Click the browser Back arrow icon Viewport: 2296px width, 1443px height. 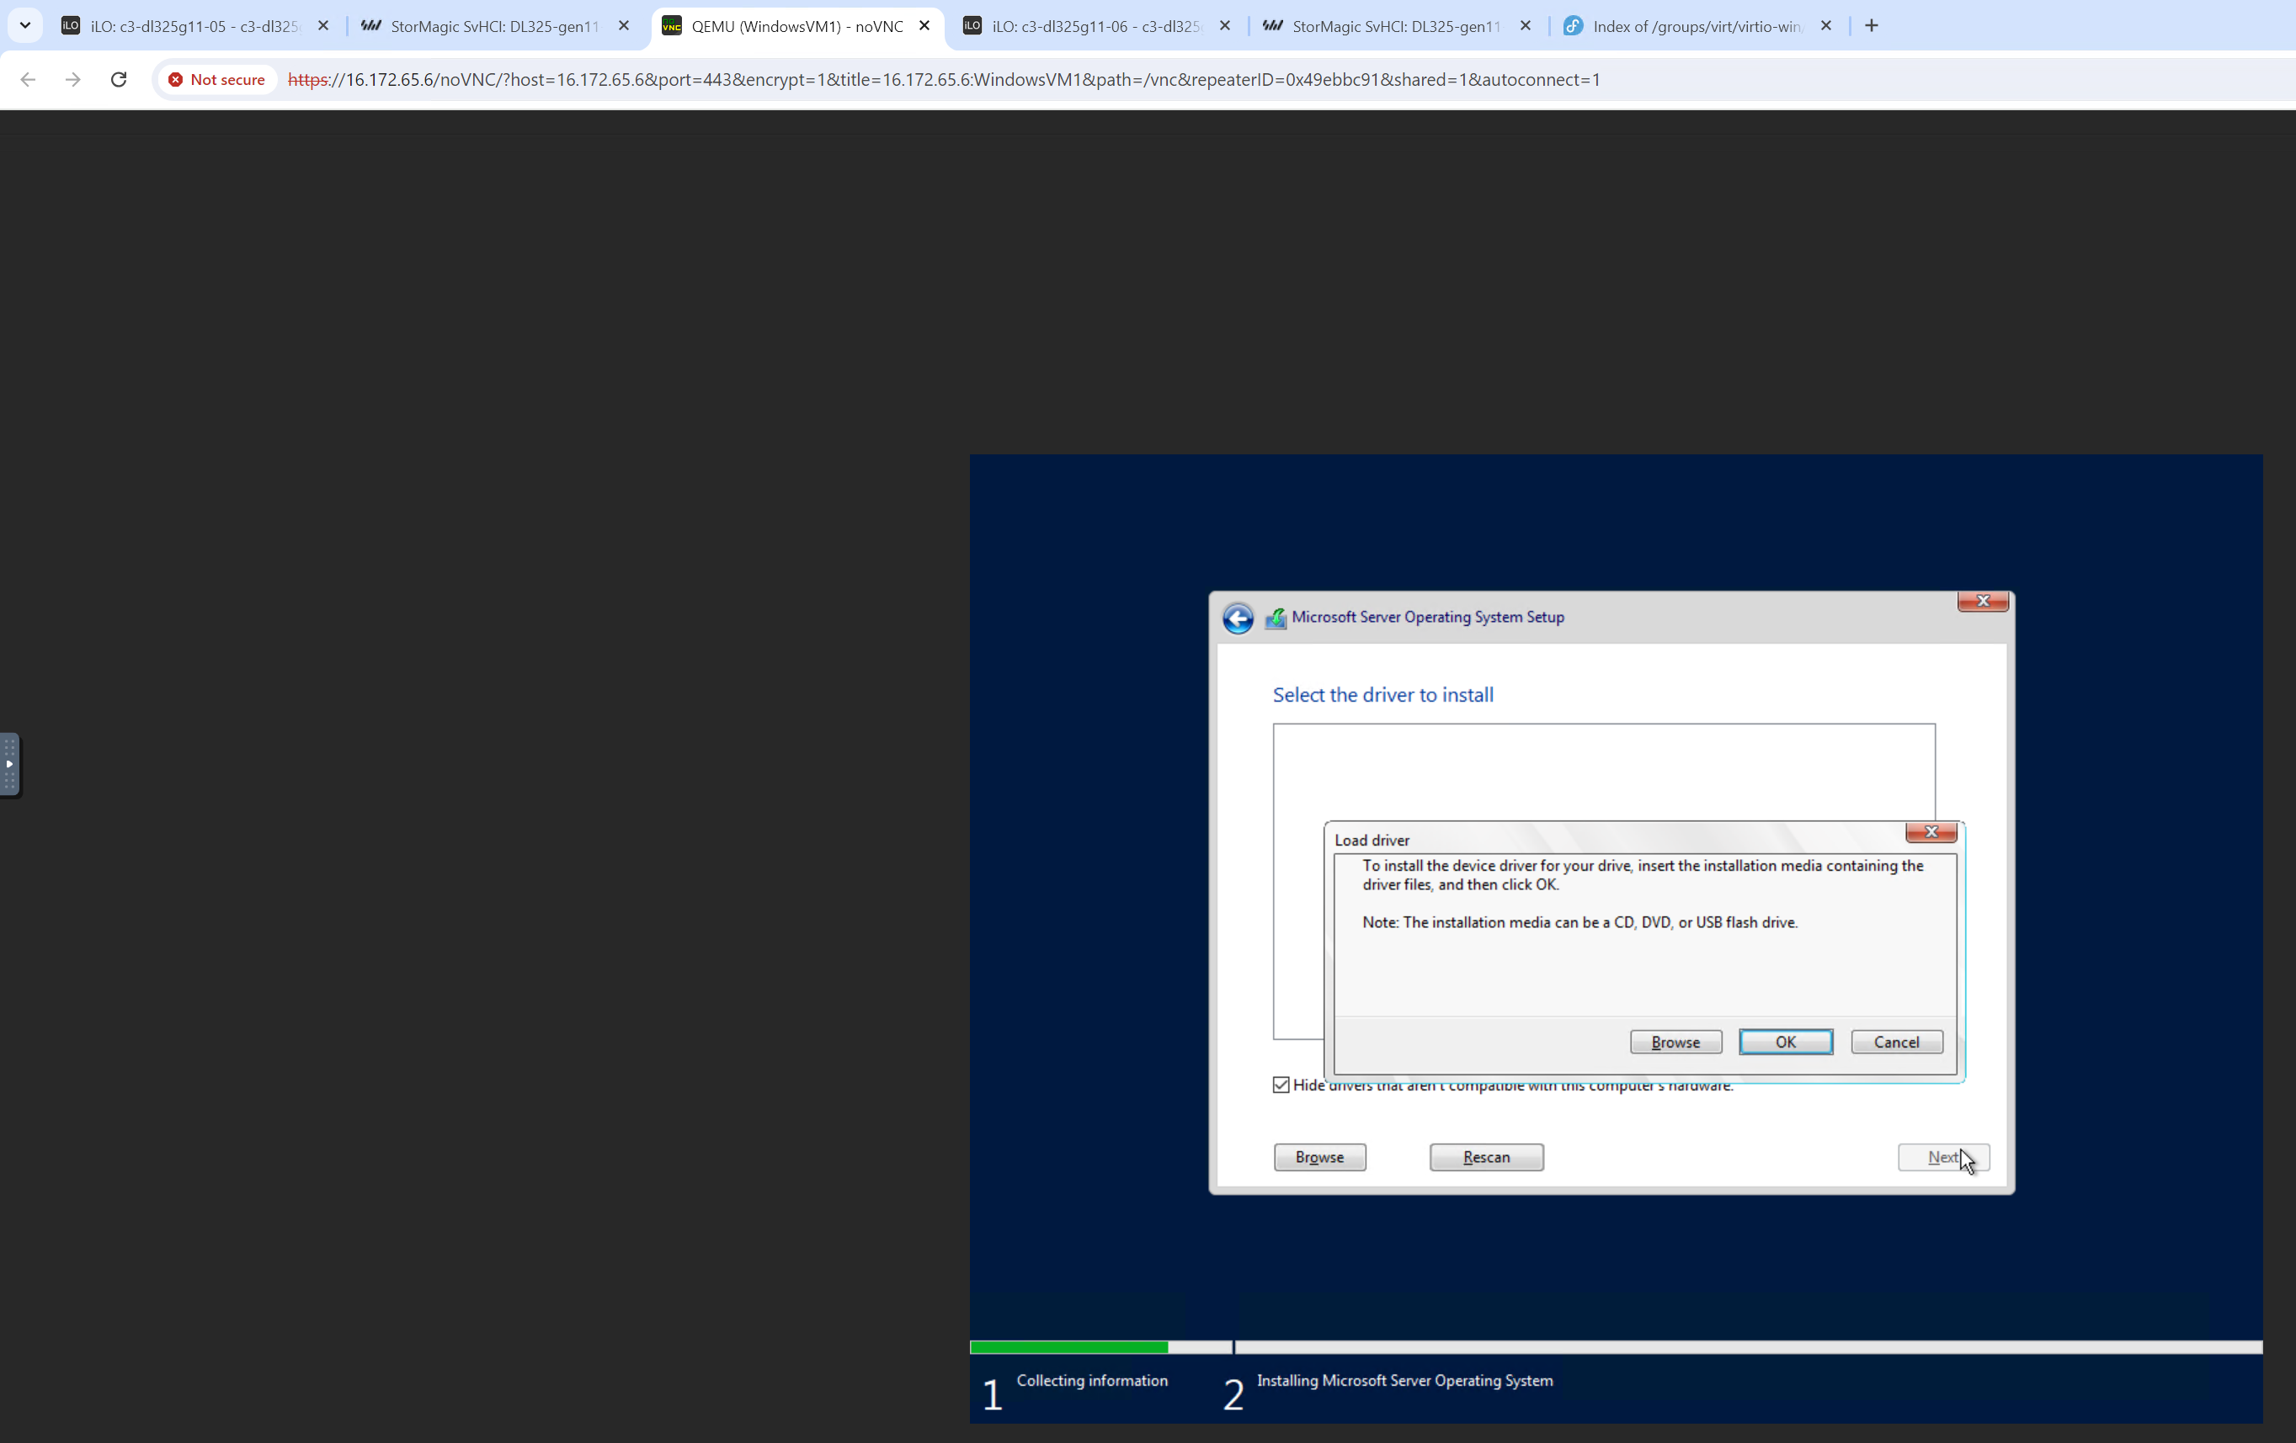pyautogui.click(x=28, y=79)
